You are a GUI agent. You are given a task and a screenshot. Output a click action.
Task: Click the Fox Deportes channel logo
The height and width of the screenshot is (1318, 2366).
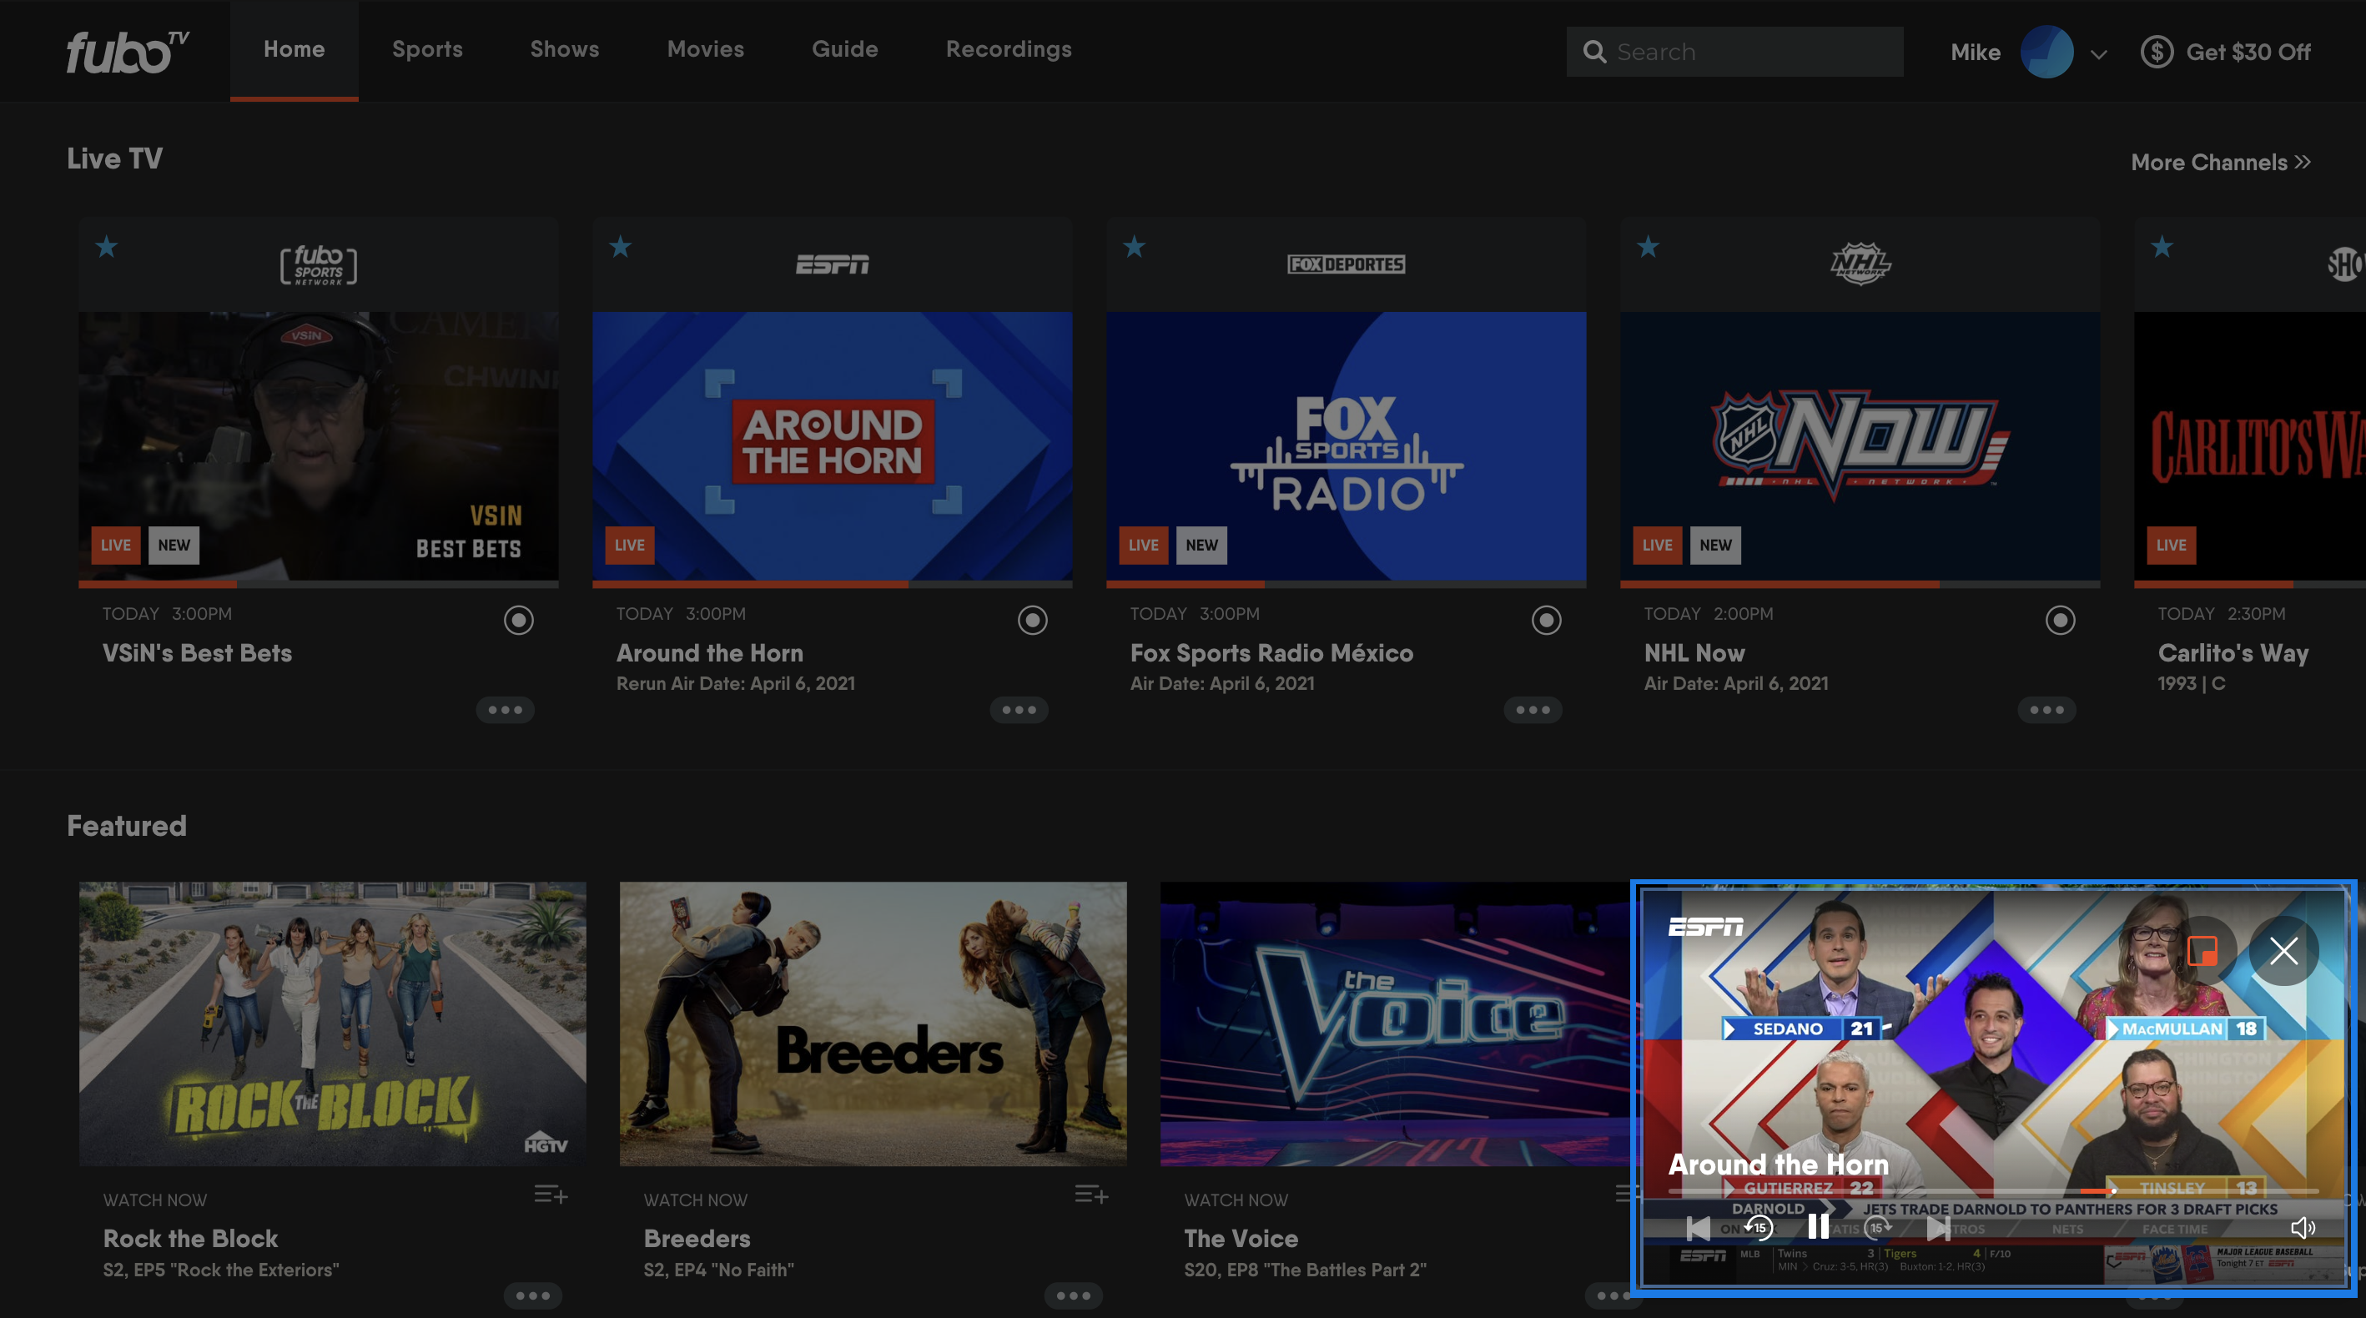(x=1346, y=264)
